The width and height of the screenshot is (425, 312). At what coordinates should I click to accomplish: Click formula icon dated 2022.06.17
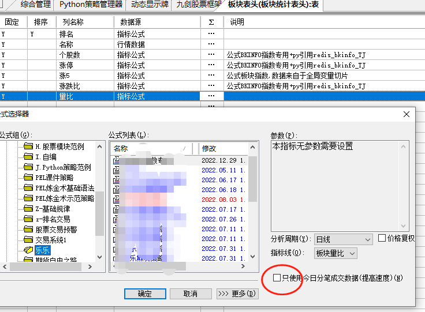click(116, 180)
